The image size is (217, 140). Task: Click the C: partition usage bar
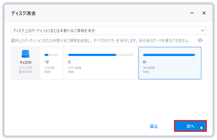coord(101,55)
